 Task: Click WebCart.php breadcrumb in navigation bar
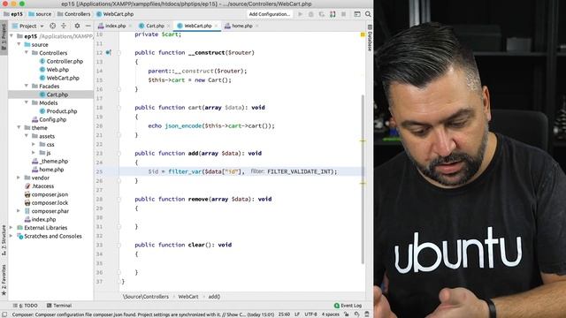click(115, 14)
